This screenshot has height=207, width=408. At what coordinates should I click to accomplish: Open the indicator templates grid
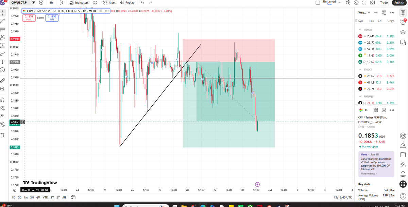click(x=95, y=2)
